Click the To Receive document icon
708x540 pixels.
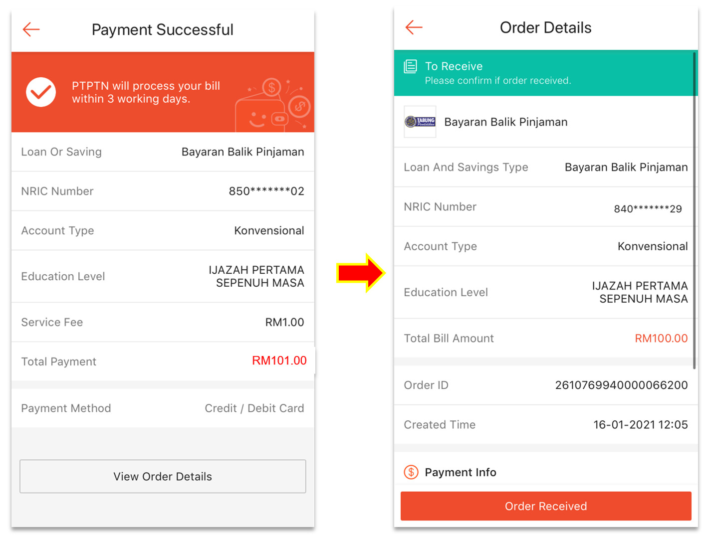click(410, 66)
